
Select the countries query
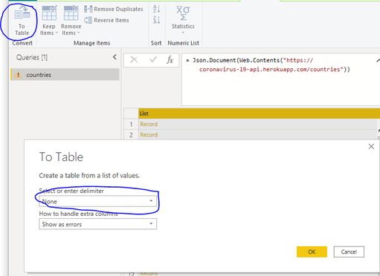tap(65, 75)
